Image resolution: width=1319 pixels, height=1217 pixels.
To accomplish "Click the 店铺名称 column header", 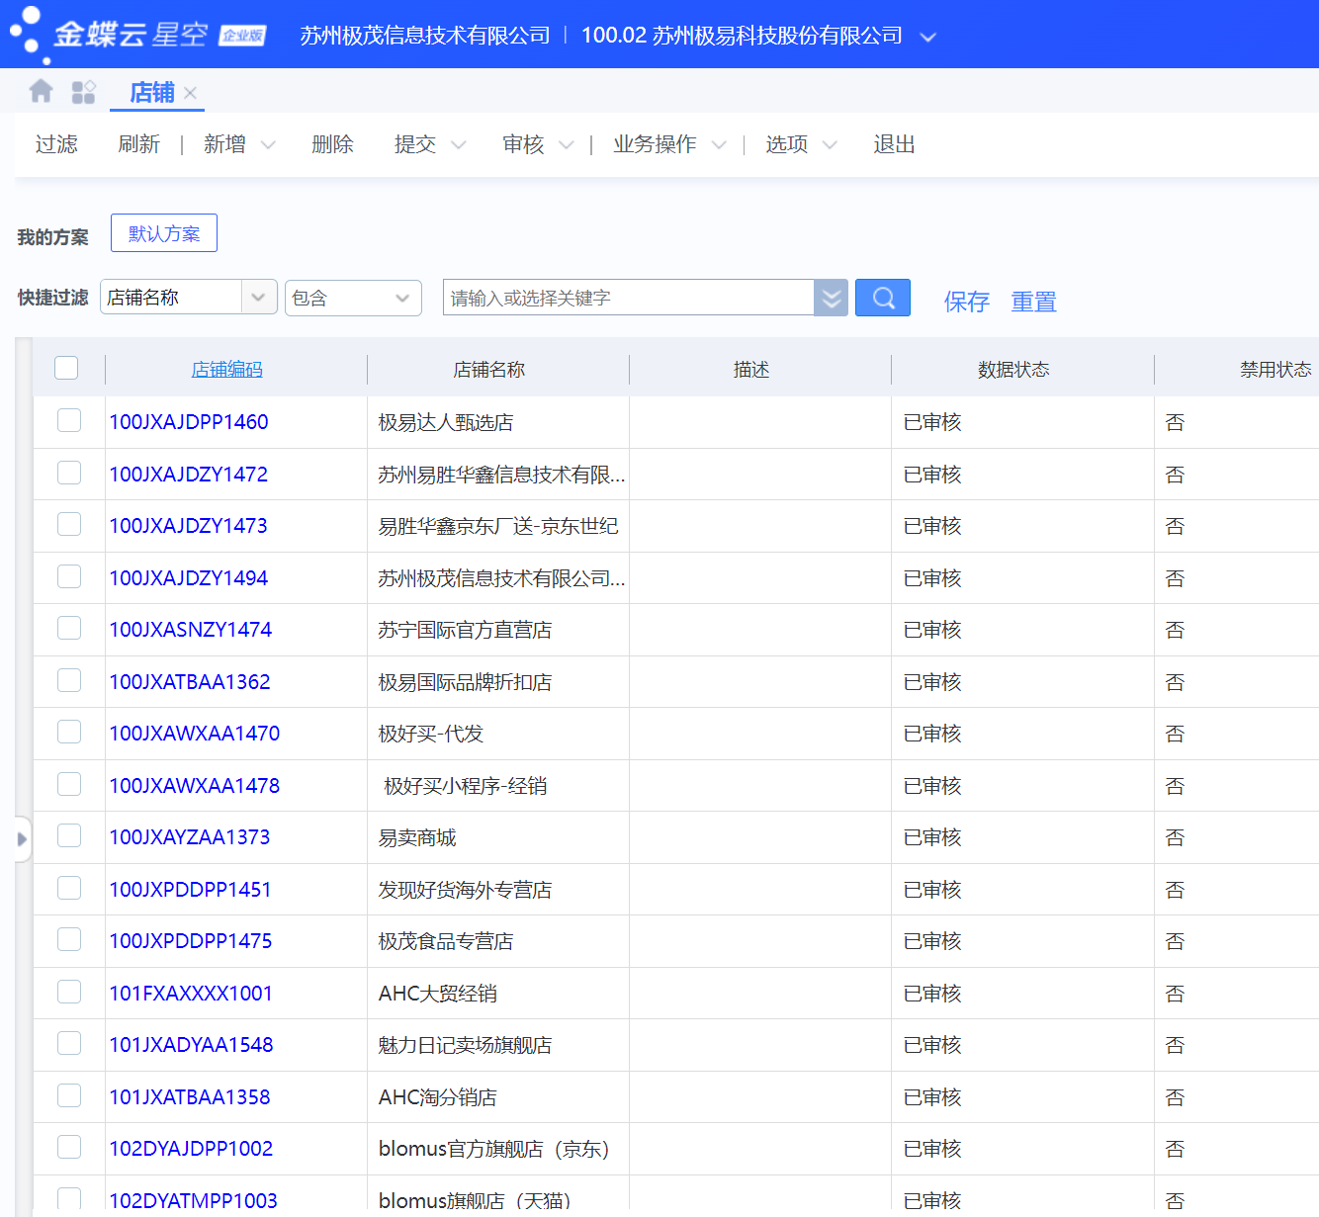I will [x=489, y=370].
